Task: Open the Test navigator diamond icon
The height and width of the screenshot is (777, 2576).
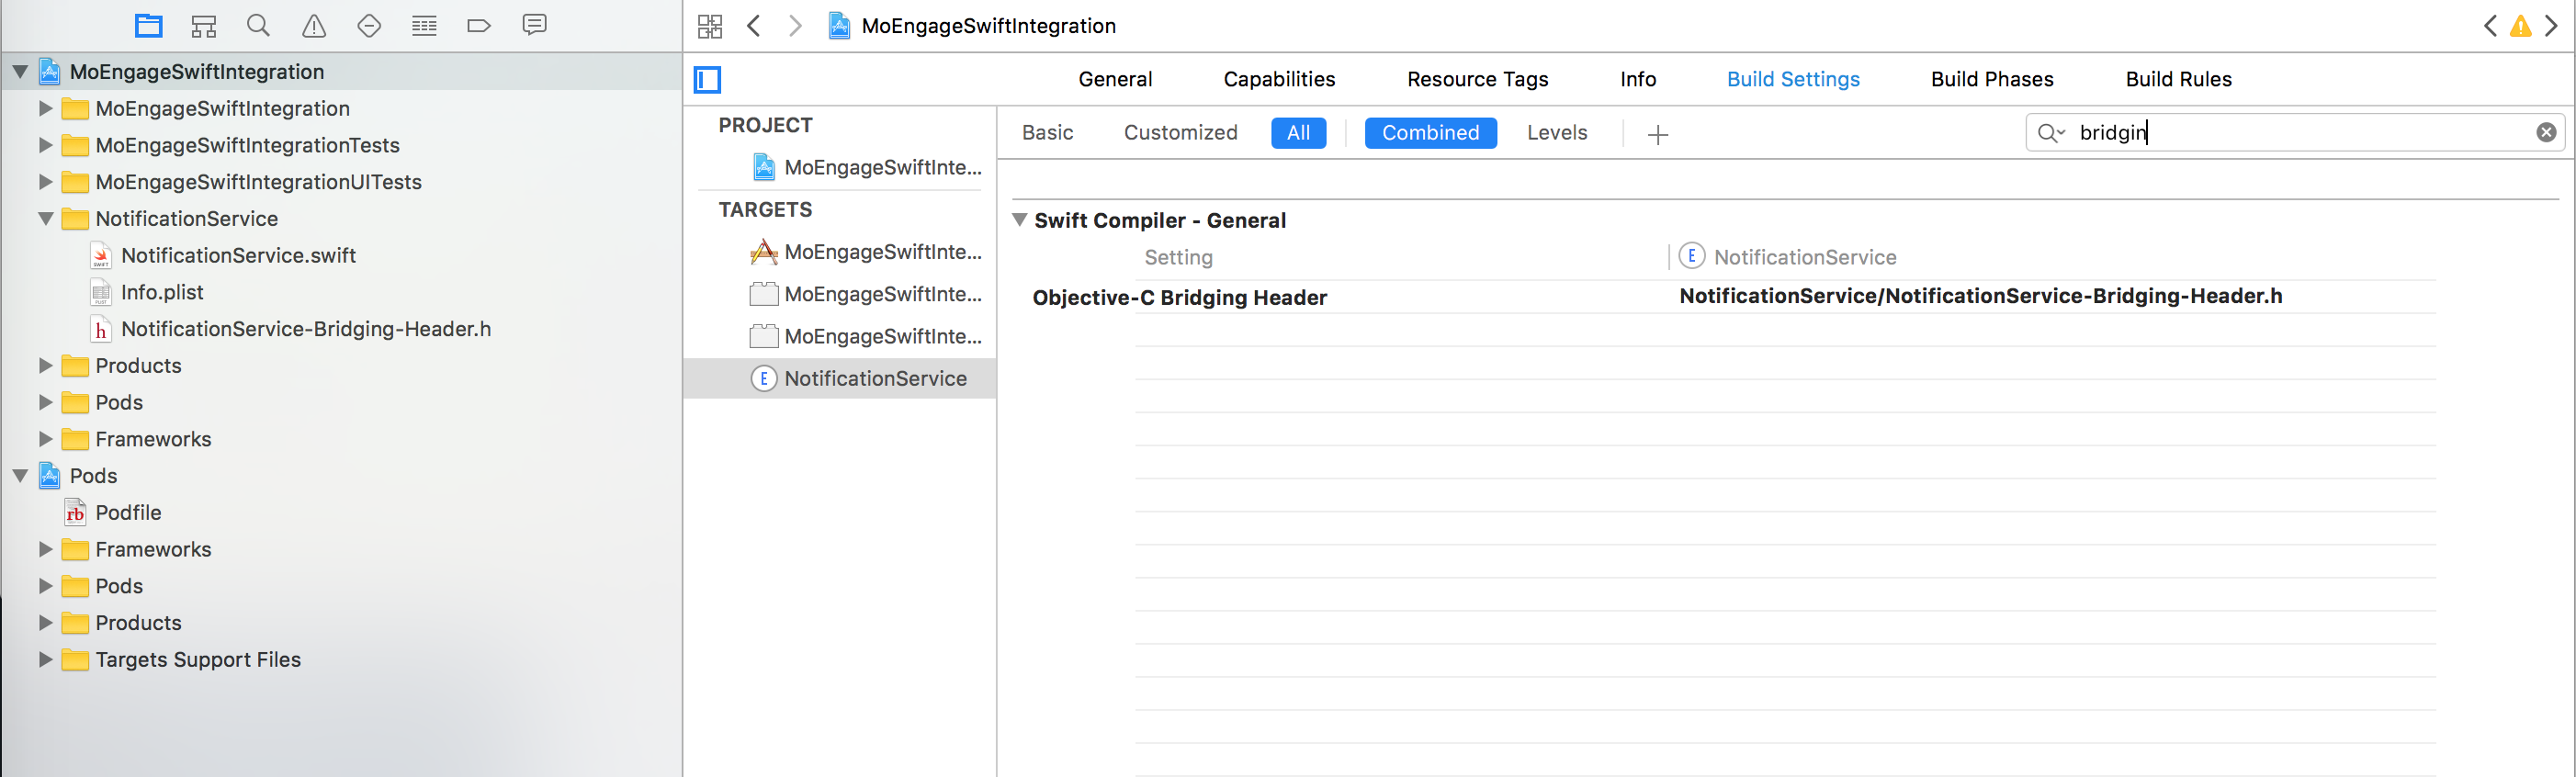Action: [x=369, y=25]
